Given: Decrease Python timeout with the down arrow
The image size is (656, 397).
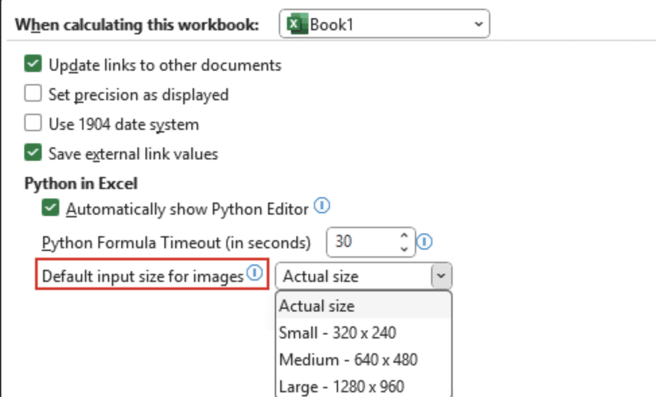Looking at the screenshot, I should [404, 248].
